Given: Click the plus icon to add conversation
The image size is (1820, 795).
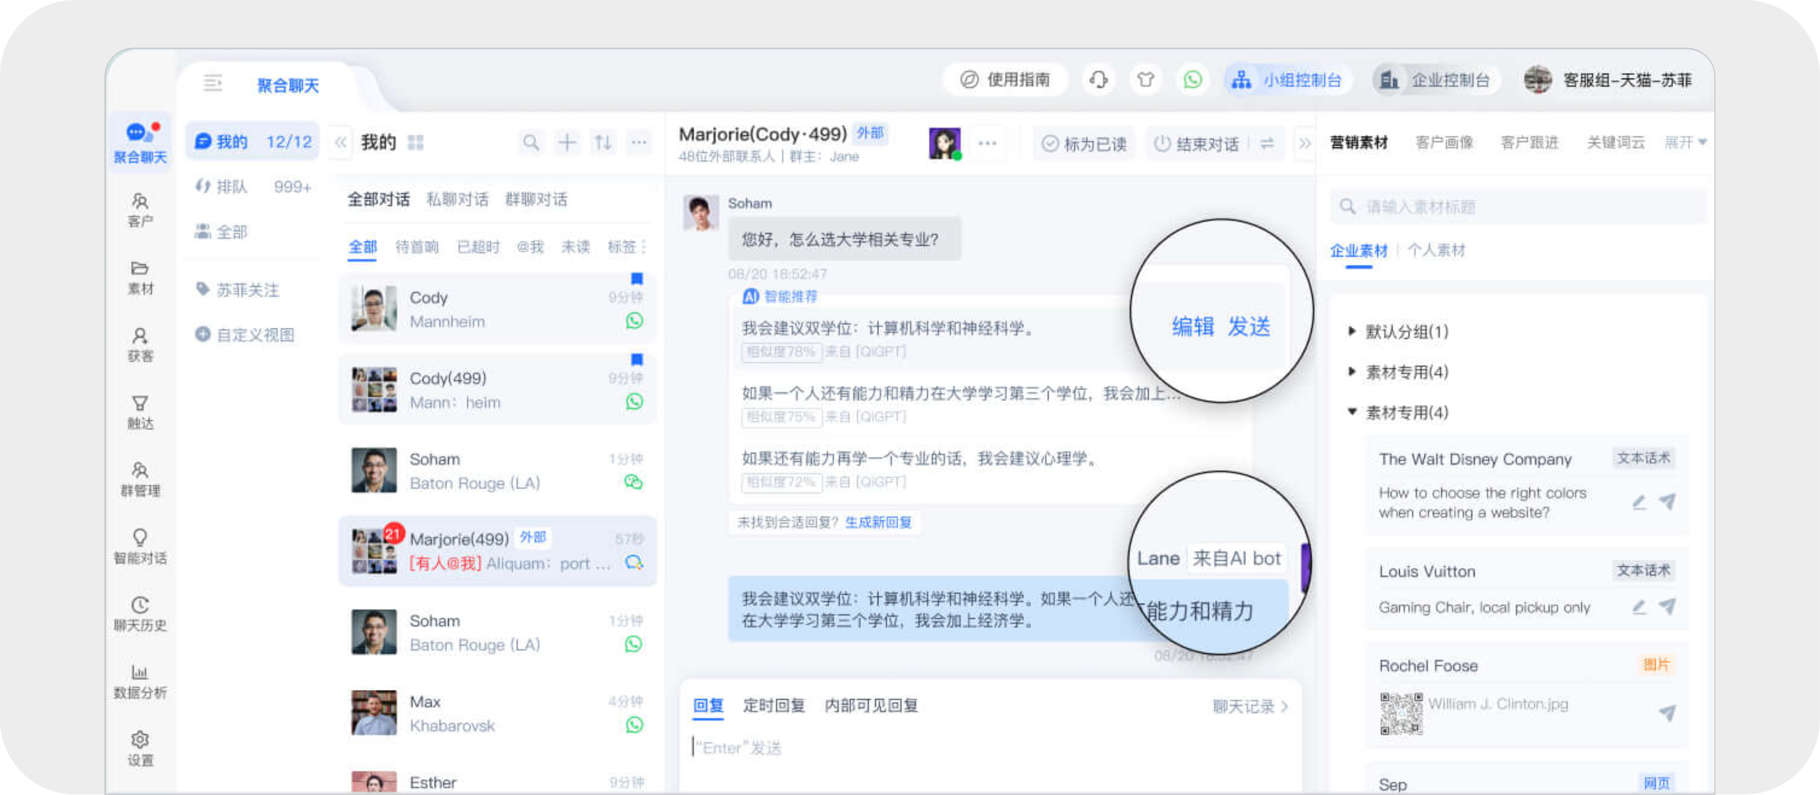Looking at the screenshot, I should [x=567, y=143].
